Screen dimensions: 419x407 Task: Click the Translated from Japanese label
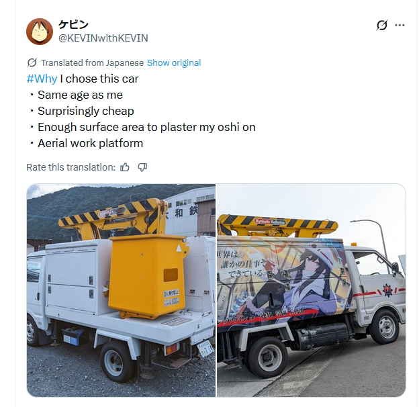pyautogui.click(x=92, y=63)
